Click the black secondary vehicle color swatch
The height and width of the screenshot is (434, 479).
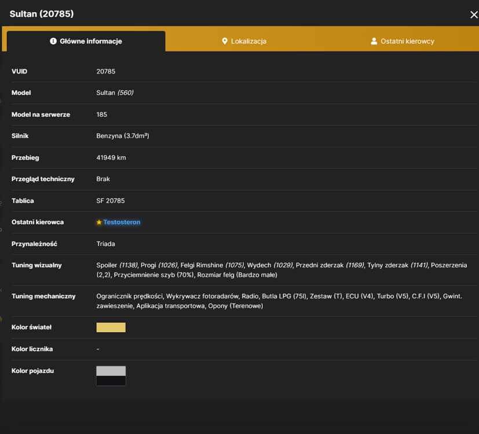(x=111, y=381)
